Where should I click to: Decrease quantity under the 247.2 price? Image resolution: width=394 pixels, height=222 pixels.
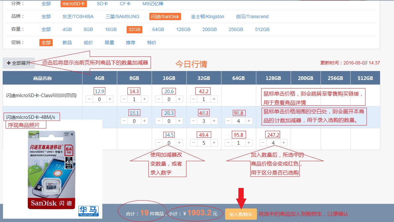coord(263,143)
